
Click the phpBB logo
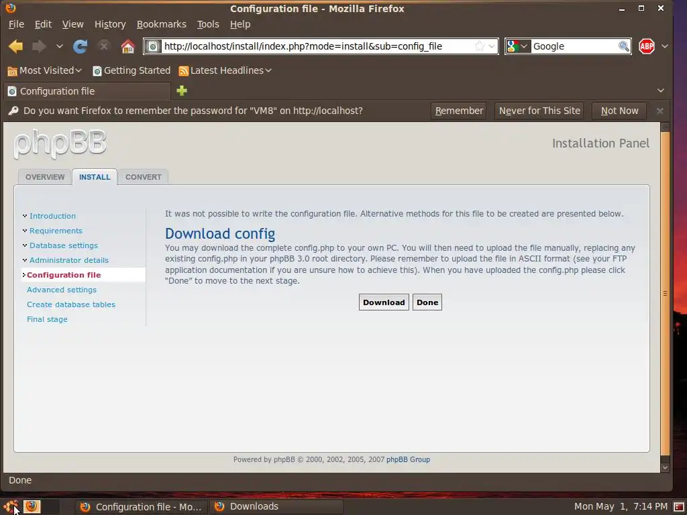click(x=60, y=144)
